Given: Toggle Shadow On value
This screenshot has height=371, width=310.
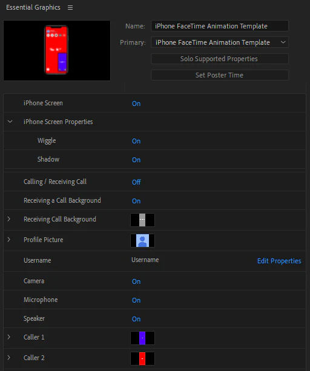Looking at the screenshot, I should coord(136,160).
